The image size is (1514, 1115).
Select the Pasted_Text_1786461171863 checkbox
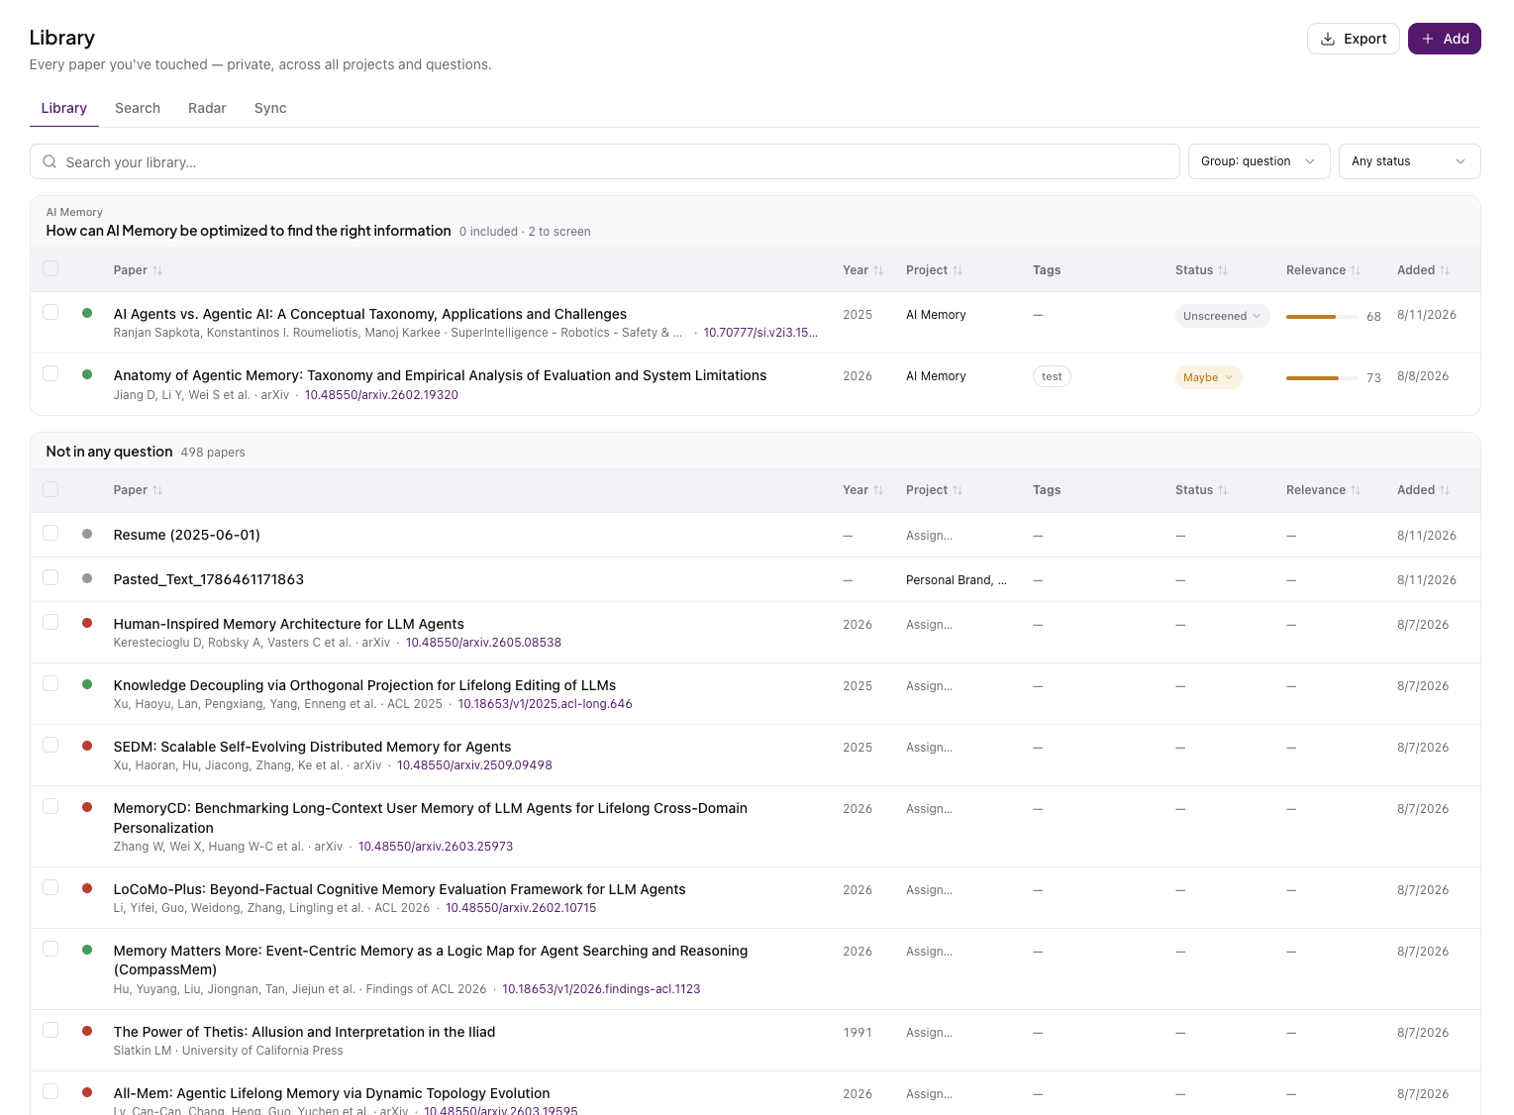(50, 577)
